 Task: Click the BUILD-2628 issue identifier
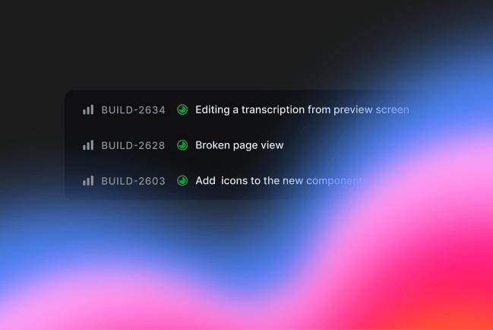pos(133,145)
